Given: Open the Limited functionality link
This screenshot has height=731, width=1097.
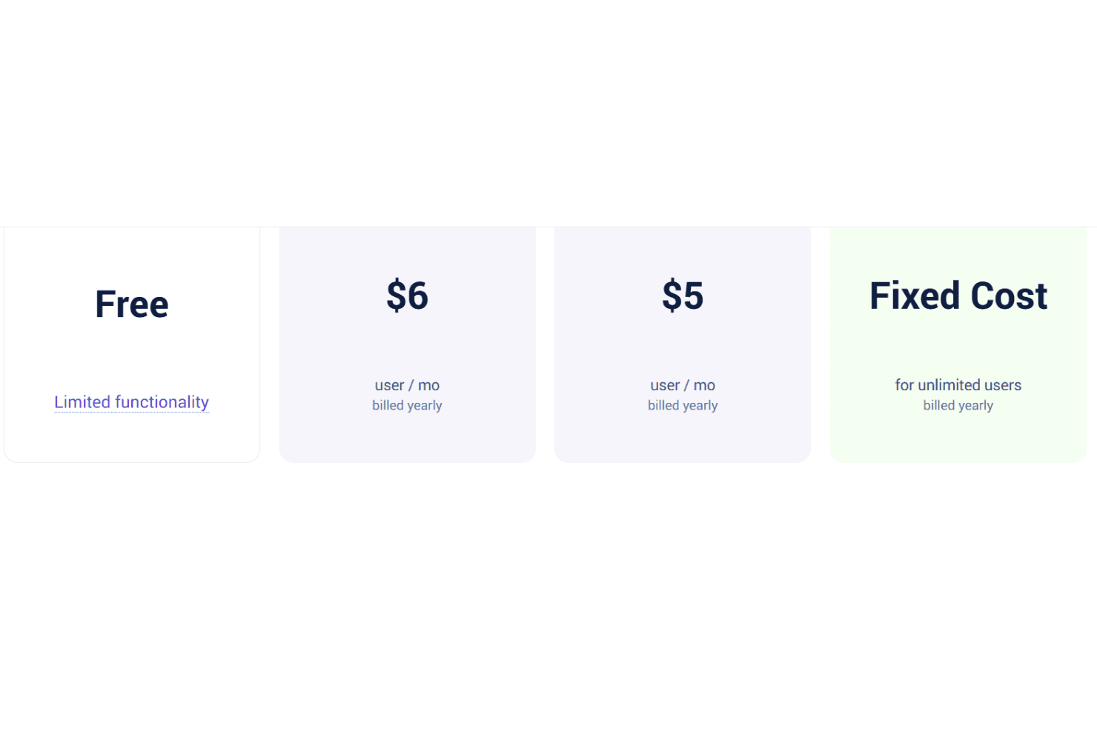Looking at the screenshot, I should (132, 402).
